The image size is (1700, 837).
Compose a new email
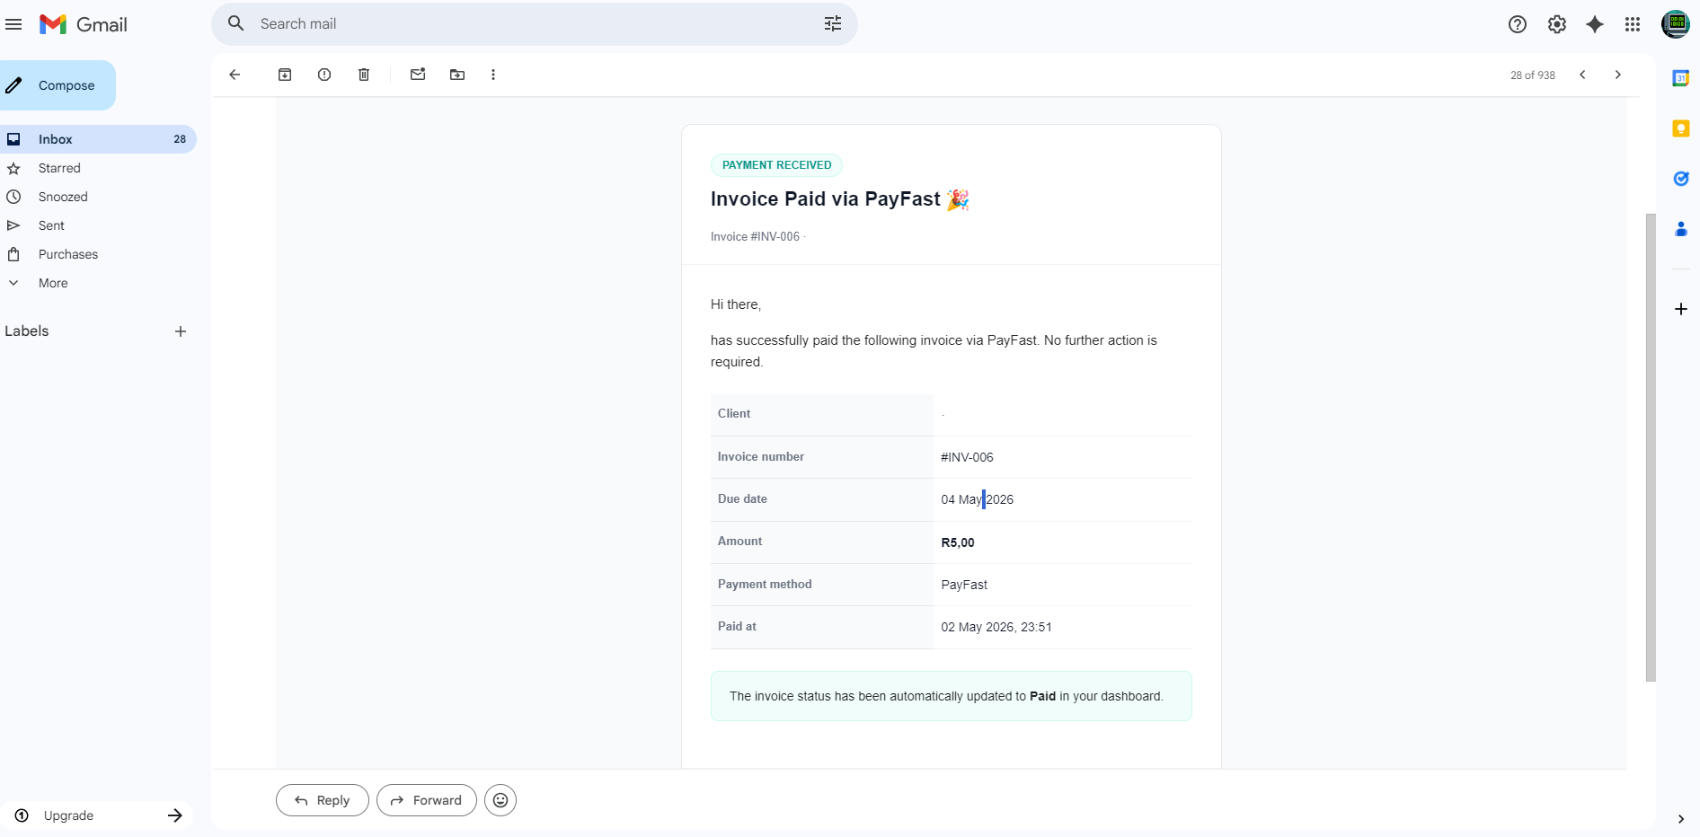coord(58,85)
